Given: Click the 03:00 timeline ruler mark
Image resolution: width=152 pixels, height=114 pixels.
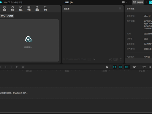Looking at the screenshot, I should (x=29, y=71).
